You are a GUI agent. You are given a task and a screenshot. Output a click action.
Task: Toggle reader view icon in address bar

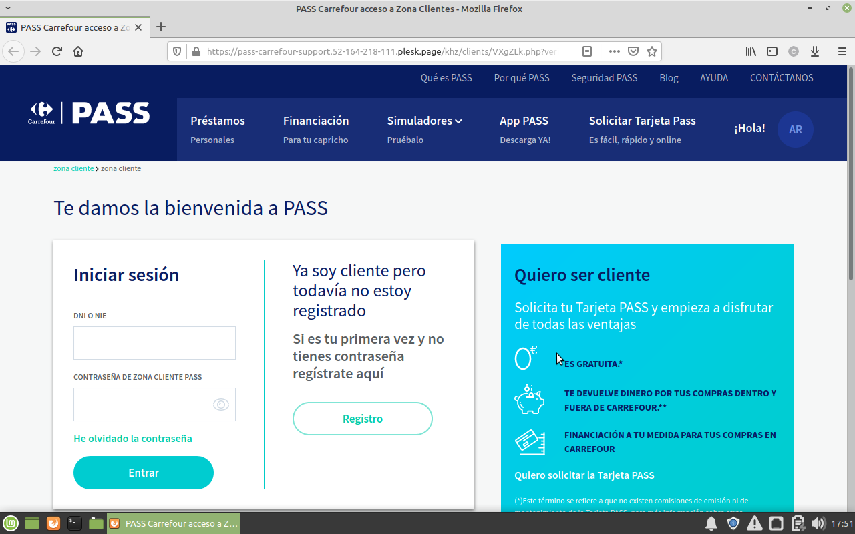click(587, 51)
